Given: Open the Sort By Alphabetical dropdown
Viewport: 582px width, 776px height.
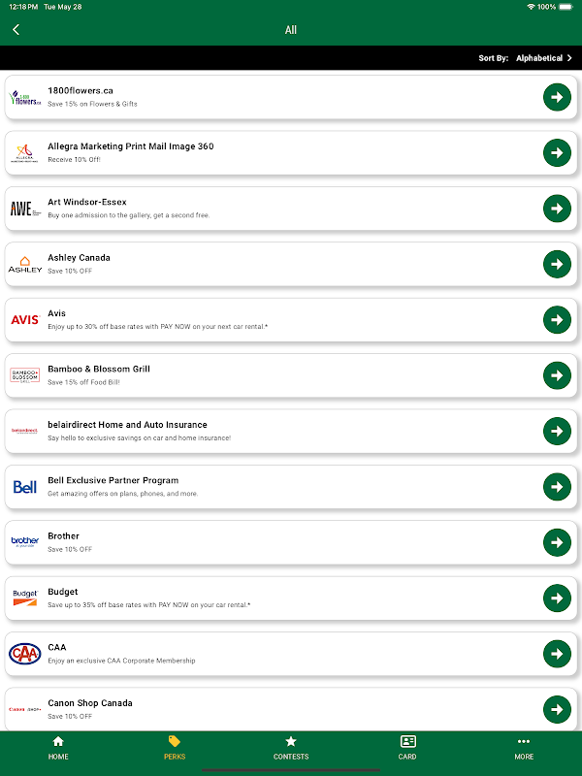Looking at the screenshot, I should coord(525,58).
